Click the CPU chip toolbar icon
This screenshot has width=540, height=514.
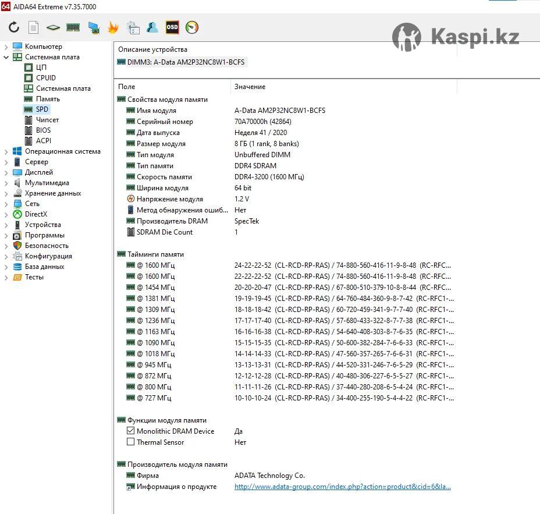(x=53, y=27)
